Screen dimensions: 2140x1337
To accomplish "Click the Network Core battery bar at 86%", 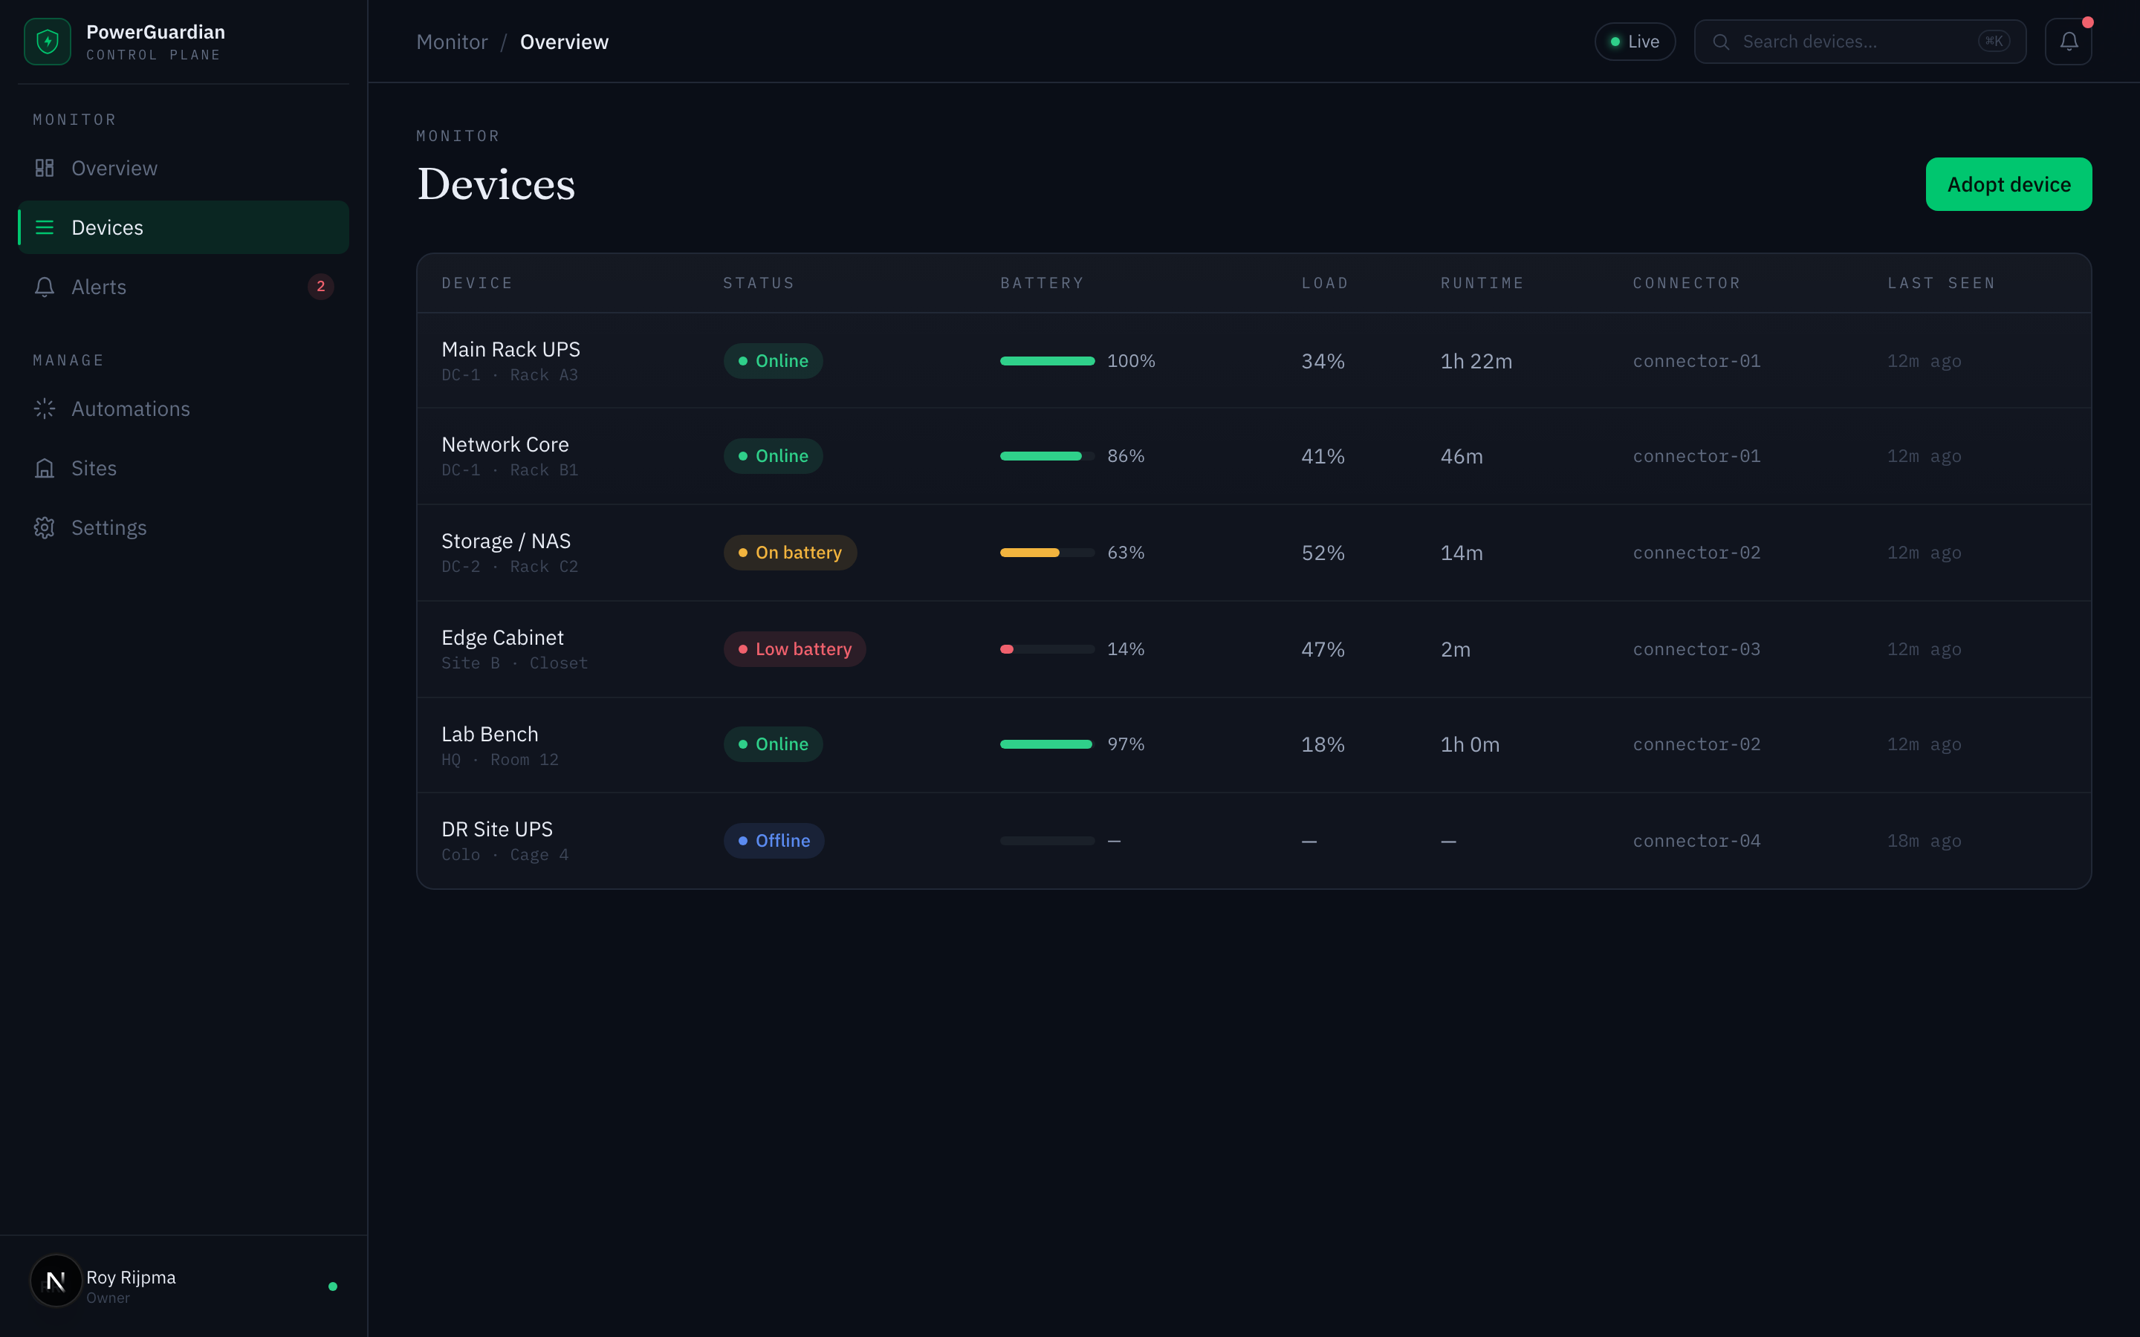I will pyautogui.click(x=1047, y=456).
